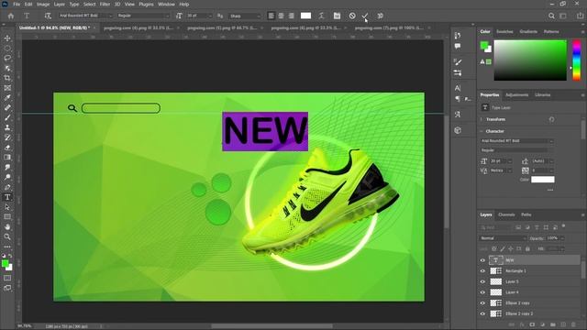Select the Crop tool

tap(7, 78)
